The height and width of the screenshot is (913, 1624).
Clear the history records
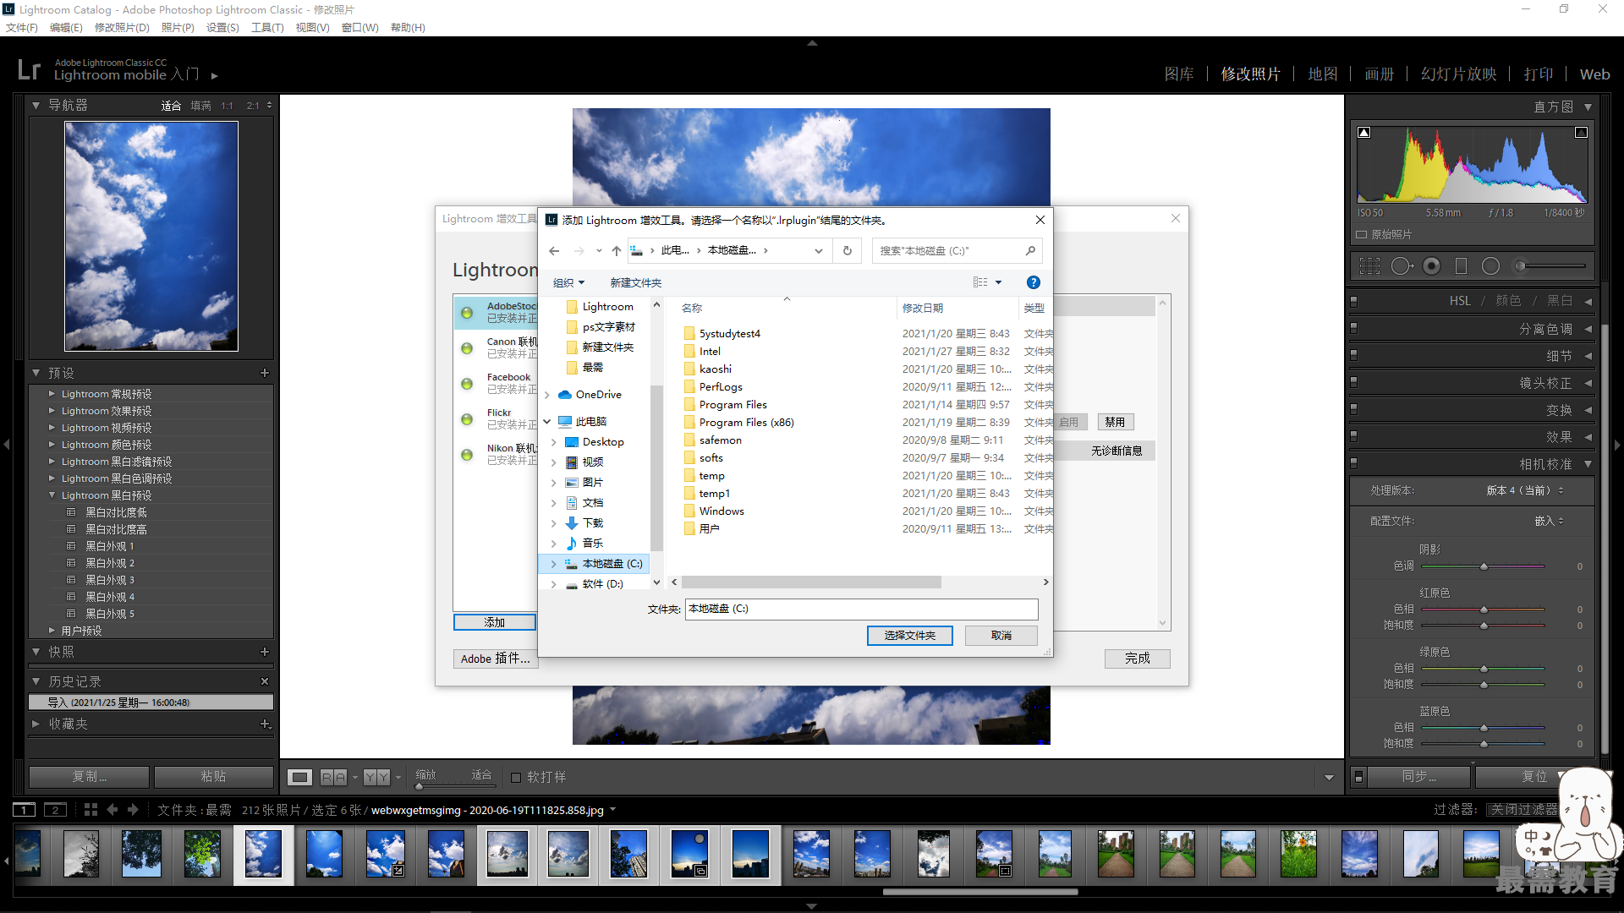pyautogui.click(x=265, y=681)
